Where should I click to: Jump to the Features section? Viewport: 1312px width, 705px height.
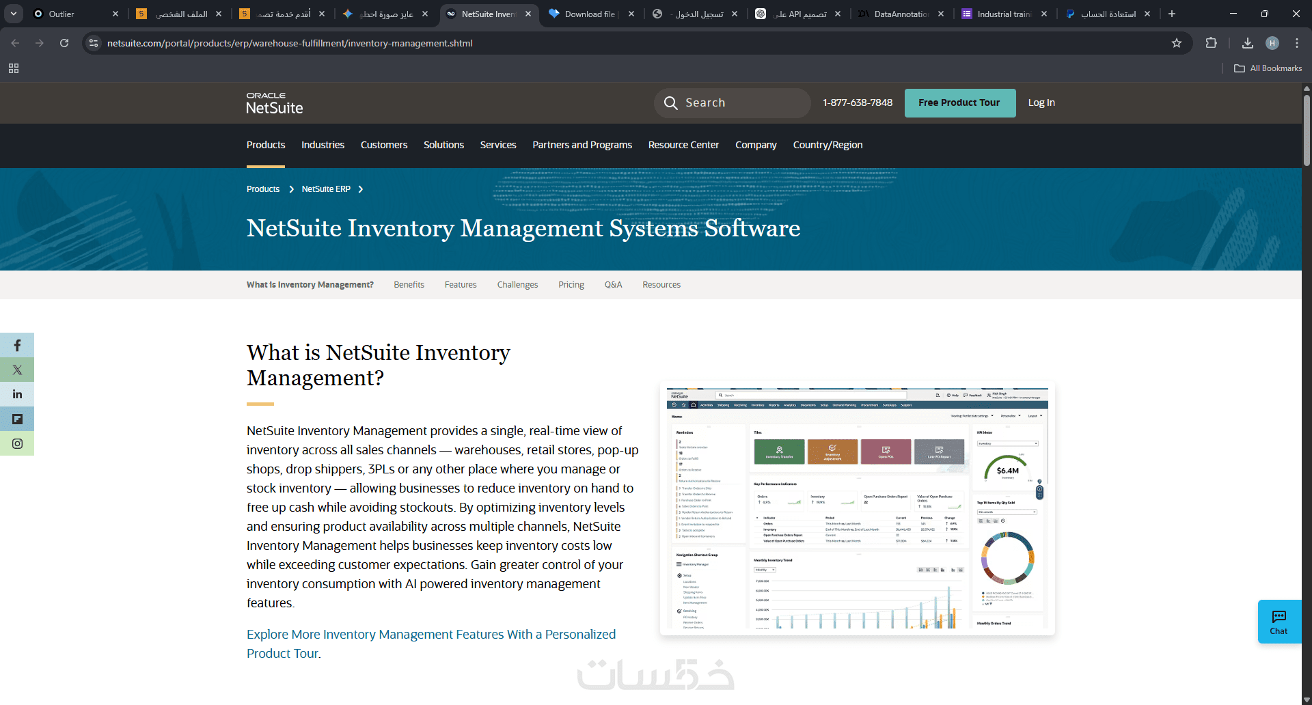(x=461, y=285)
